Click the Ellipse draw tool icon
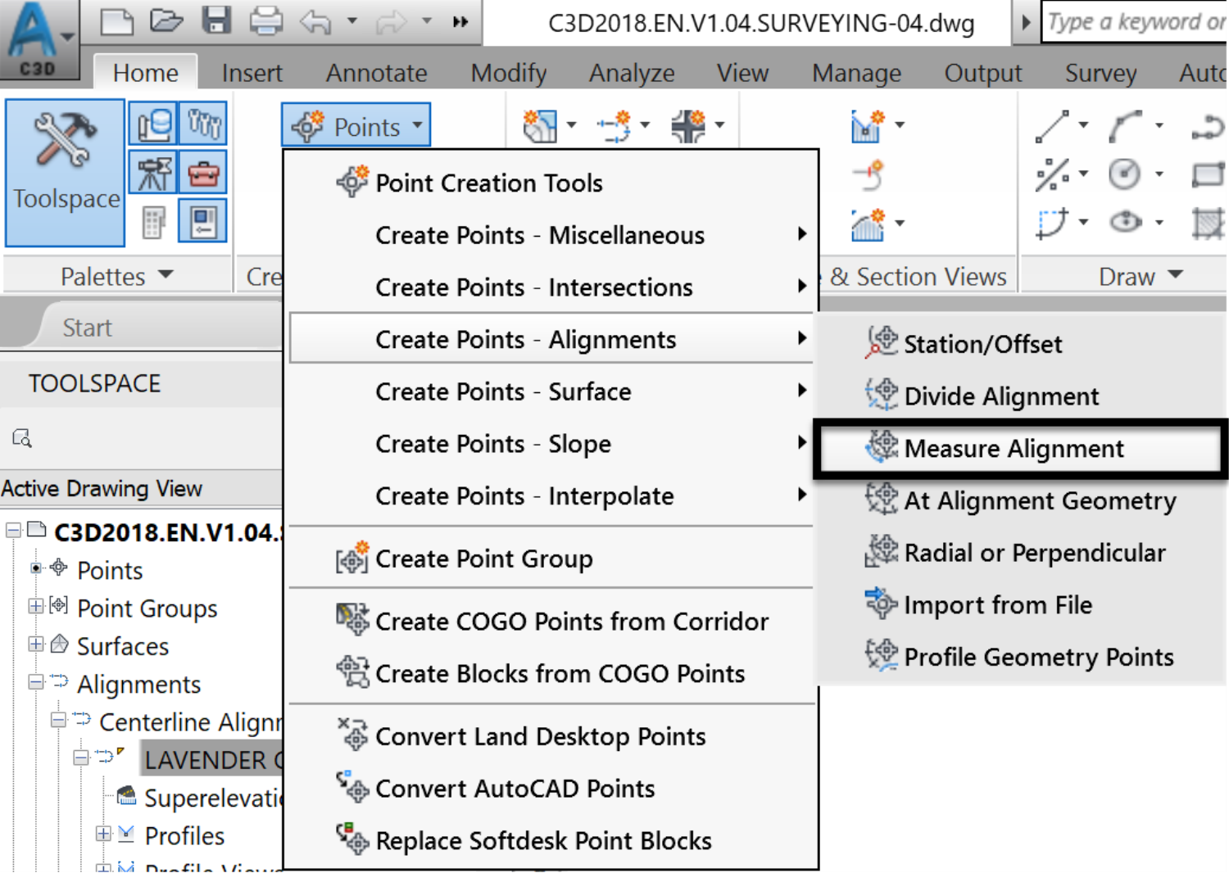 pyautogui.click(x=1126, y=221)
